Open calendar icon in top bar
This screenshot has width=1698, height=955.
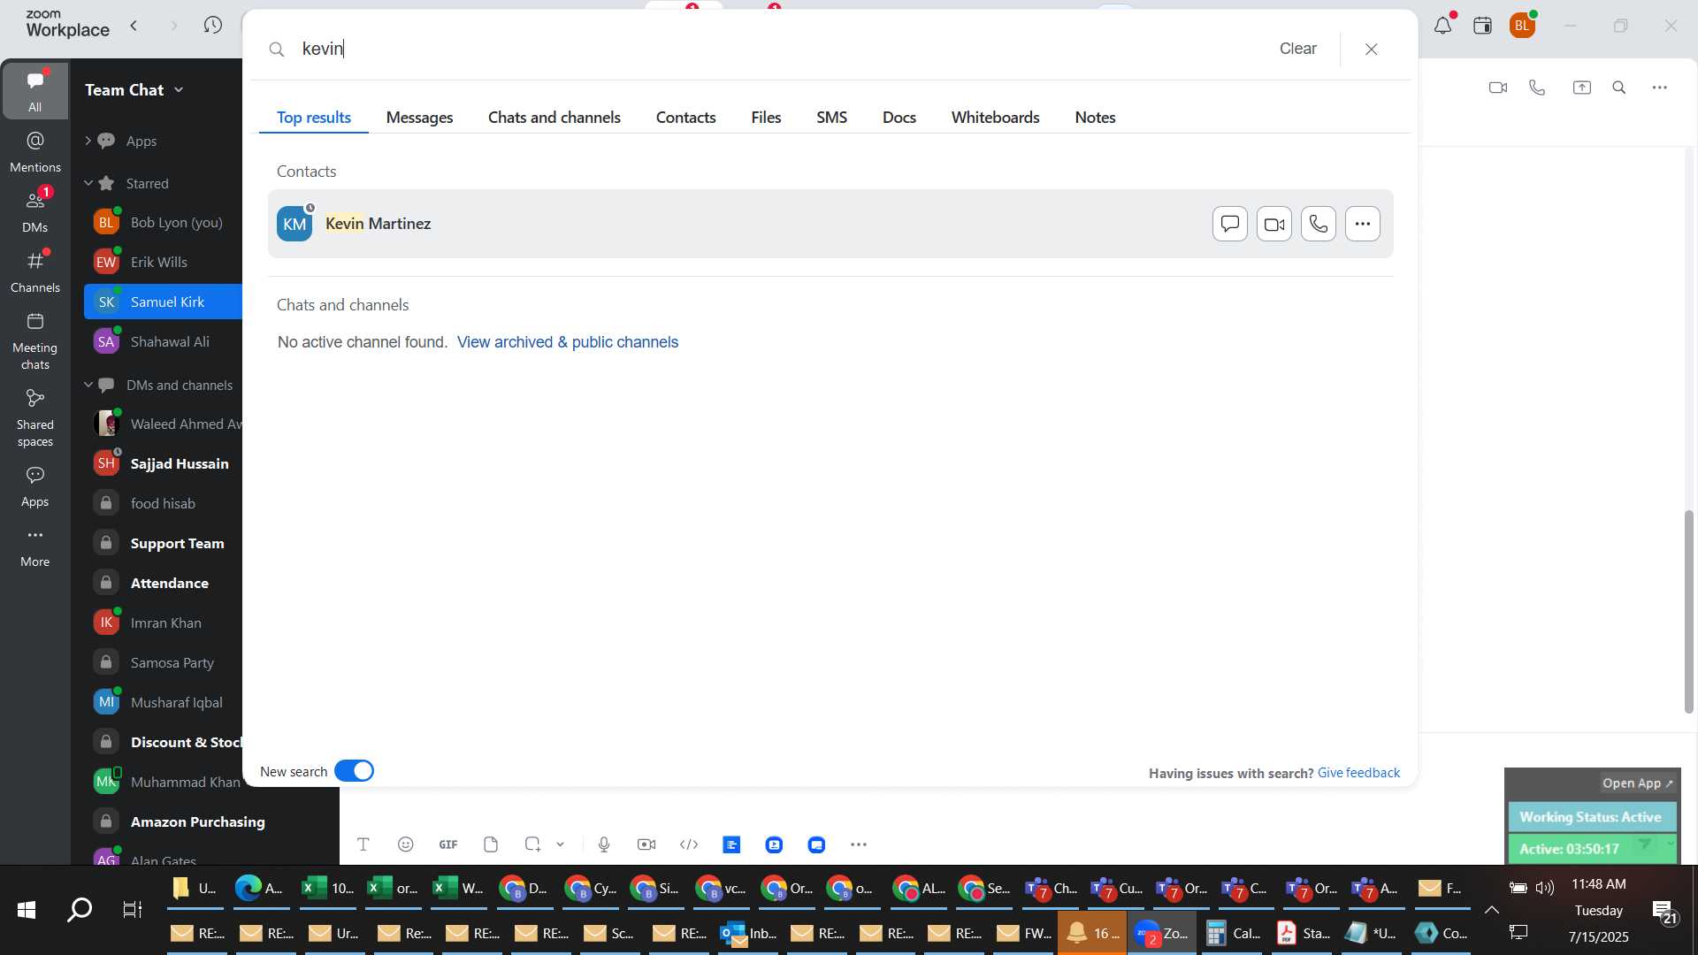[1482, 26]
